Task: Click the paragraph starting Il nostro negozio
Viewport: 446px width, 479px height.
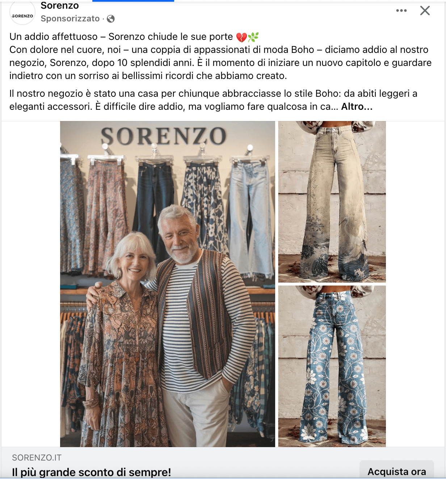Action: pyautogui.click(x=213, y=100)
